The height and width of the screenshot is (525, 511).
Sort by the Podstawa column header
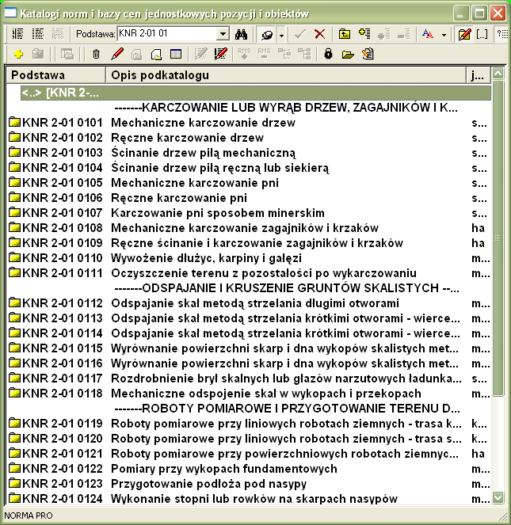(x=55, y=74)
